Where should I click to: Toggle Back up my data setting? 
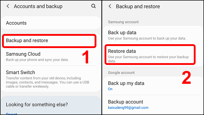[x=126, y=83]
